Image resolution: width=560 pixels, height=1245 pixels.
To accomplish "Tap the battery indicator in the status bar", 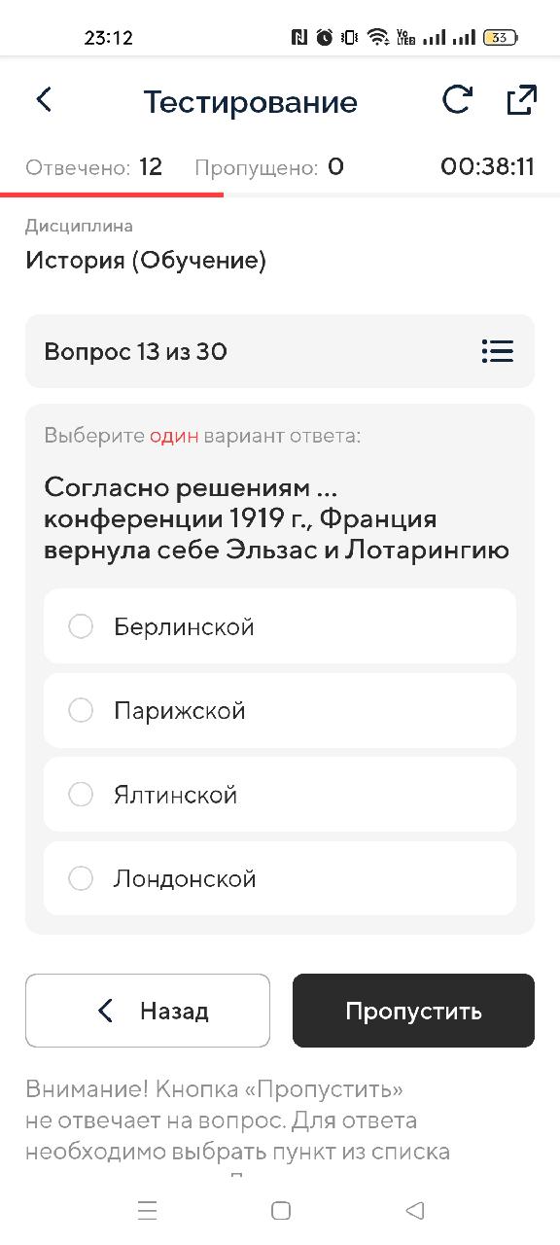I will 501,38.
